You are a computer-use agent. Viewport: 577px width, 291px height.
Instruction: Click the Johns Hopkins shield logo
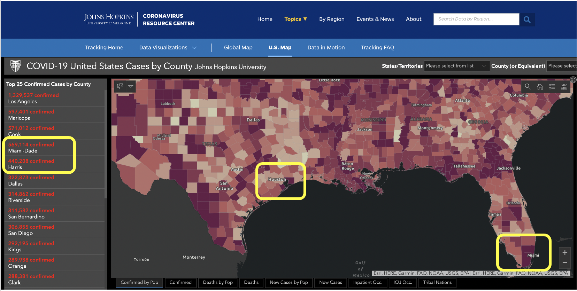15,66
